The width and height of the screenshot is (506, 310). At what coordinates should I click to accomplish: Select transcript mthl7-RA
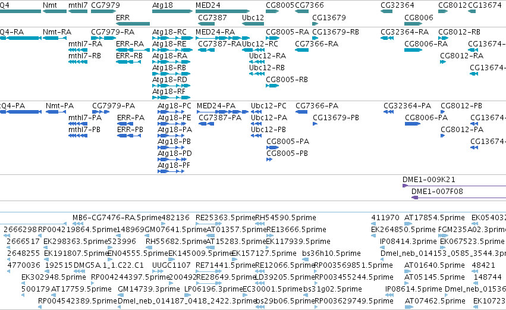pos(78,50)
